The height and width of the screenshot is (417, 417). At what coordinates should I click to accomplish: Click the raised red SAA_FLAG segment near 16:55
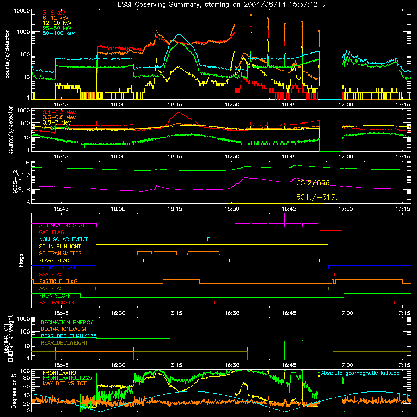(x=328, y=273)
